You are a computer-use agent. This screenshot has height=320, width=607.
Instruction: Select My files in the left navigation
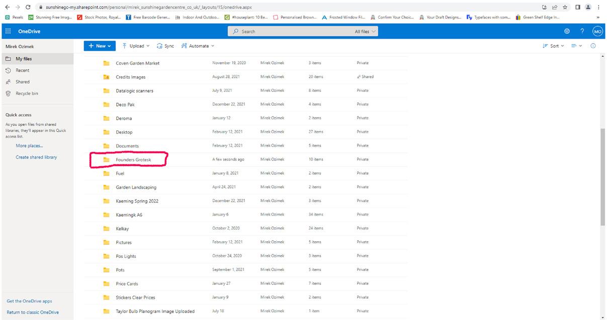(37, 59)
